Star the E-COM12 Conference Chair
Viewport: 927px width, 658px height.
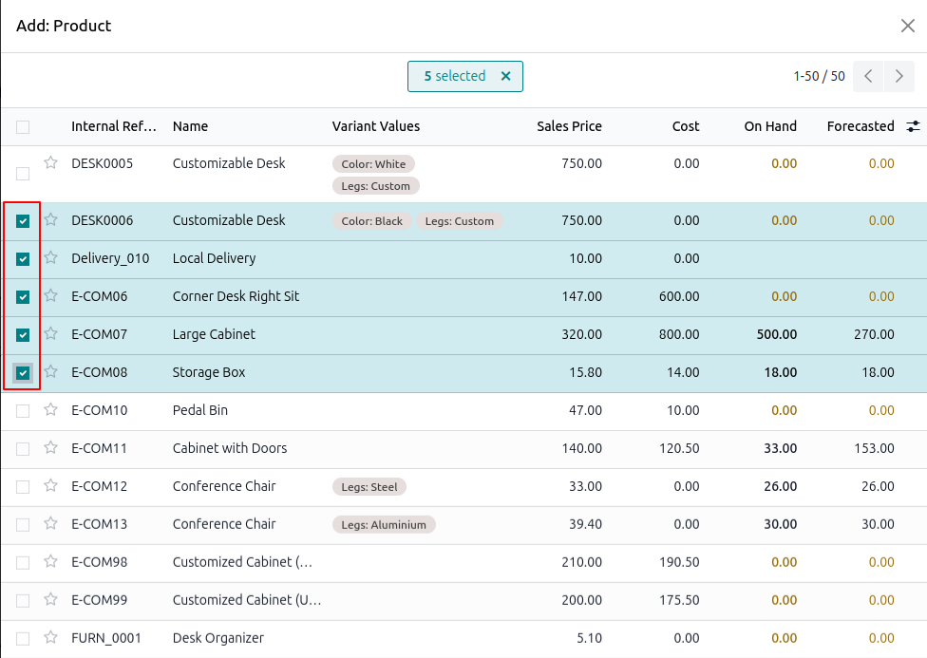(x=51, y=486)
